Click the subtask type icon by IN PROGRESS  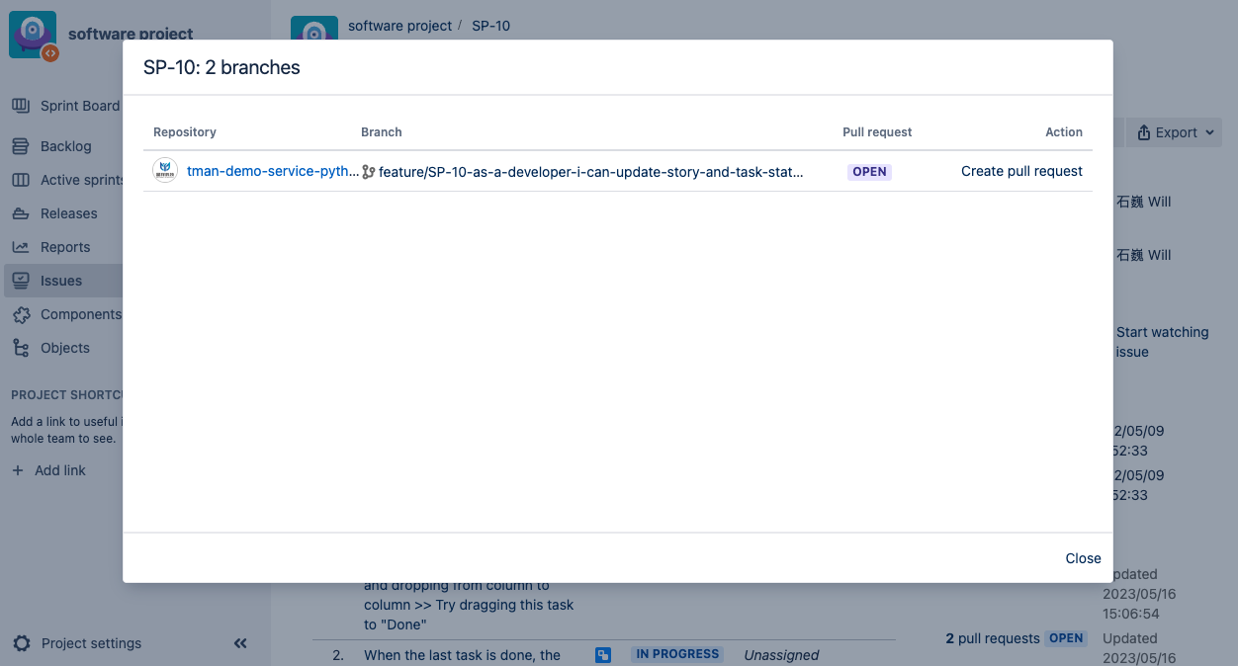pyautogui.click(x=603, y=654)
